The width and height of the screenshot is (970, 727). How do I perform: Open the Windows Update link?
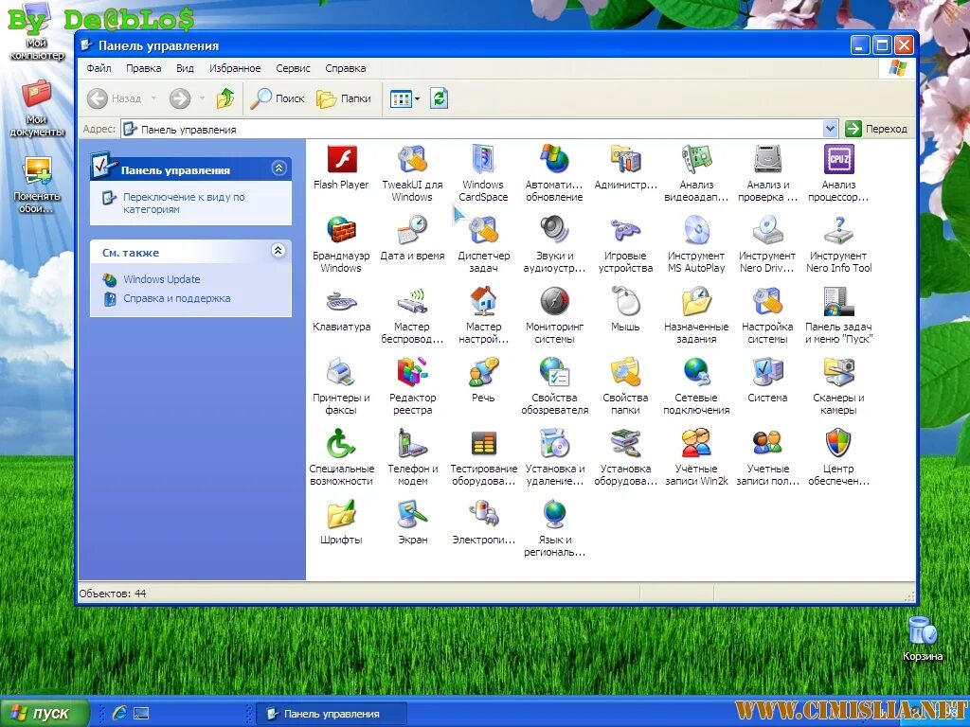(161, 279)
